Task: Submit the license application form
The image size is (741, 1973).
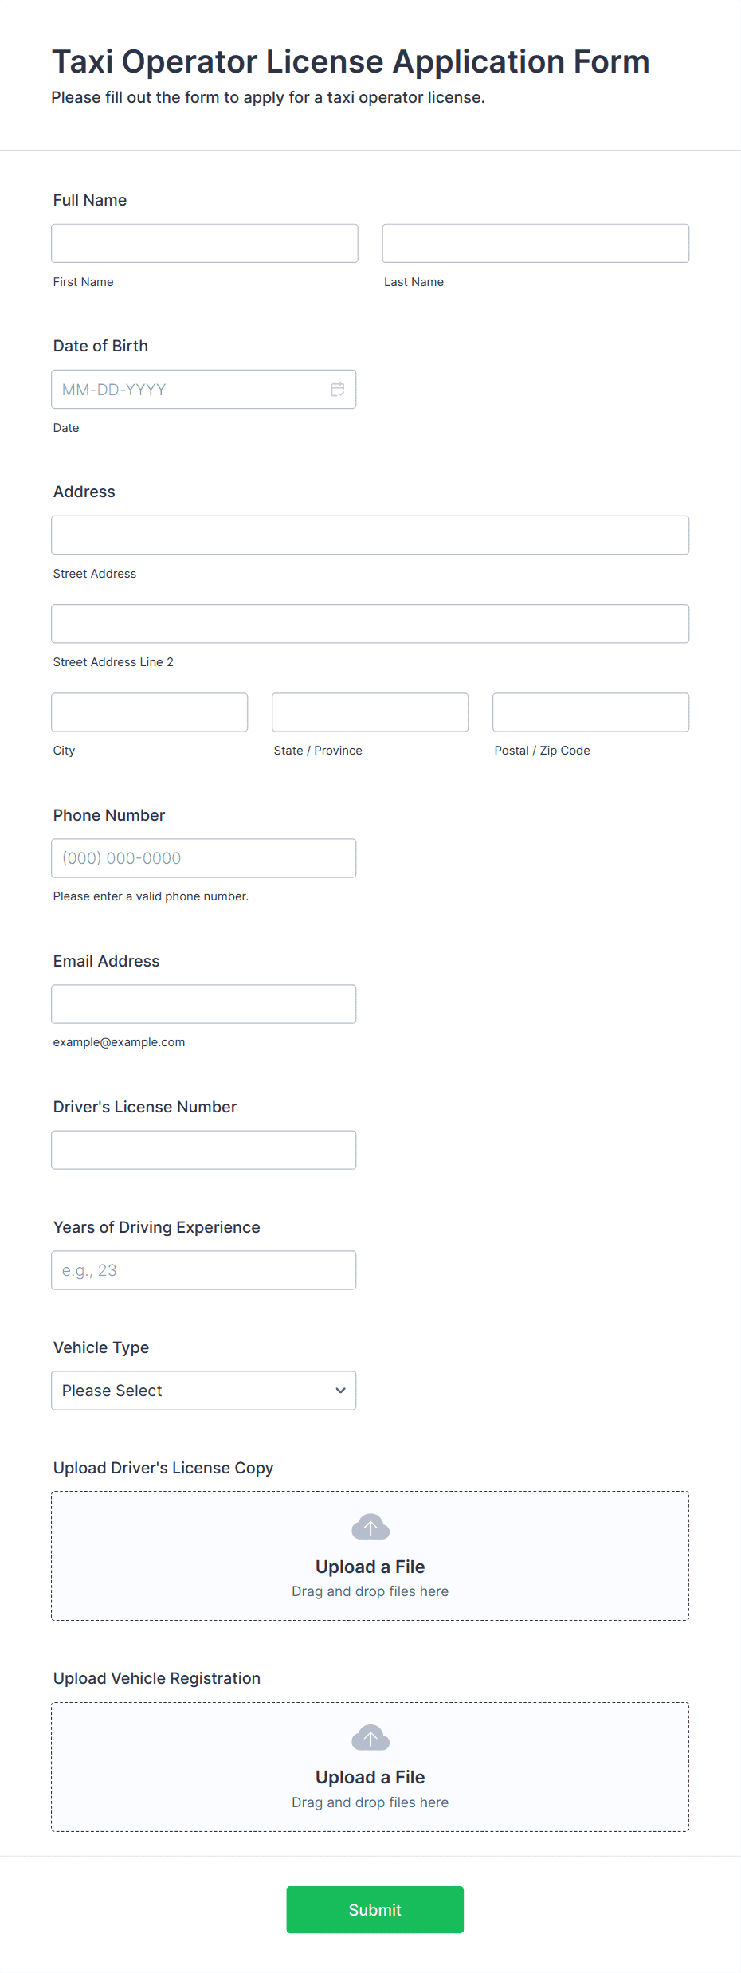Action: coord(375,1909)
